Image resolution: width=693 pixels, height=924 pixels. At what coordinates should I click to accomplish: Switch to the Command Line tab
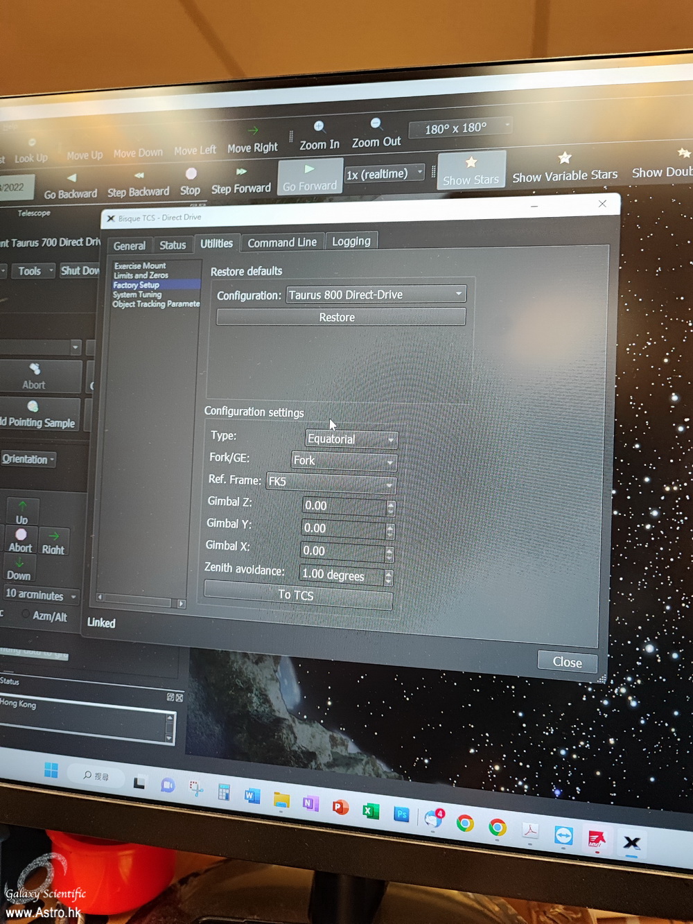tap(282, 243)
